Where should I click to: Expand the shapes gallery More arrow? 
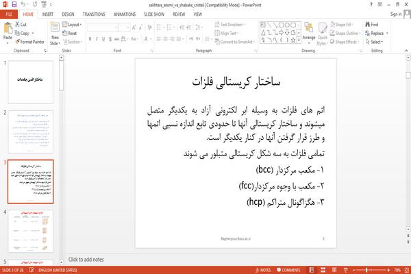(x=299, y=40)
